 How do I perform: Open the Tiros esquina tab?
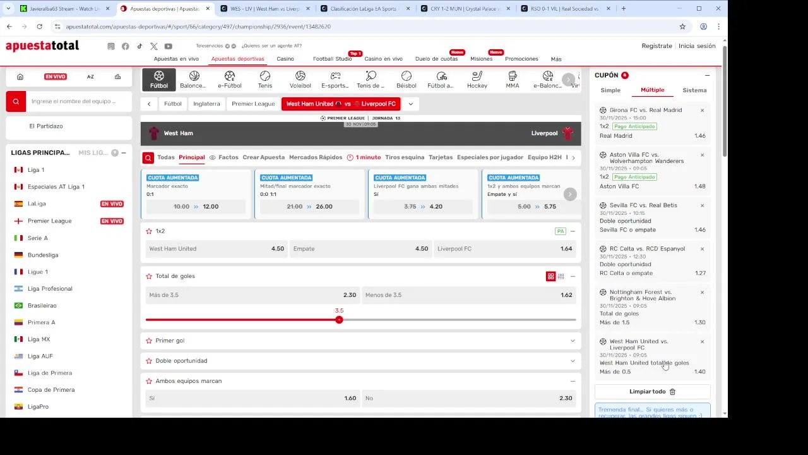[405, 157]
